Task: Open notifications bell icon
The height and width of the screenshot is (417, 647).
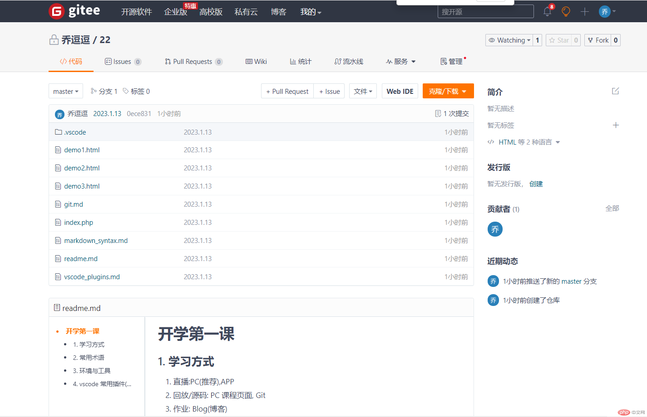Action: [x=548, y=11]
